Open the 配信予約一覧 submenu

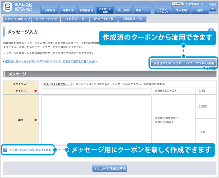click(104, 19)
